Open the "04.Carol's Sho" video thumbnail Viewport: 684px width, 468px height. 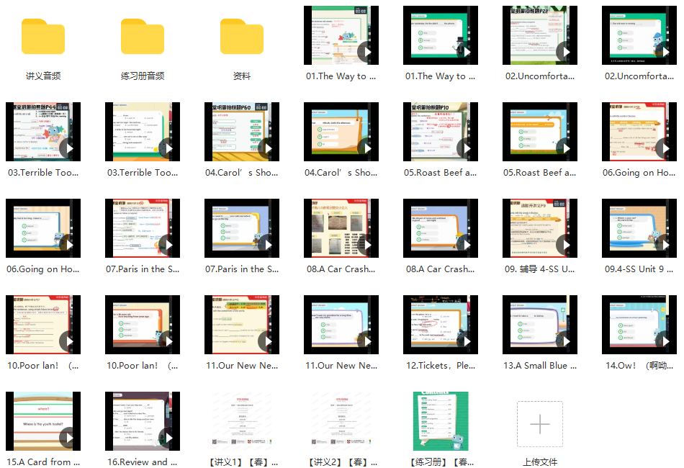tap(242, 132)
